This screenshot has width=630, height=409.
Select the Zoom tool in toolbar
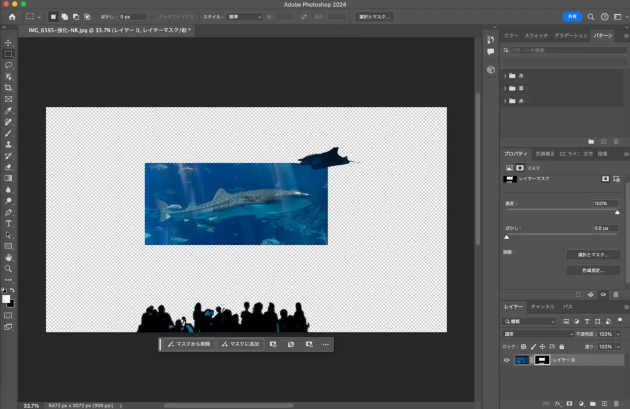[x=9, y=269]
